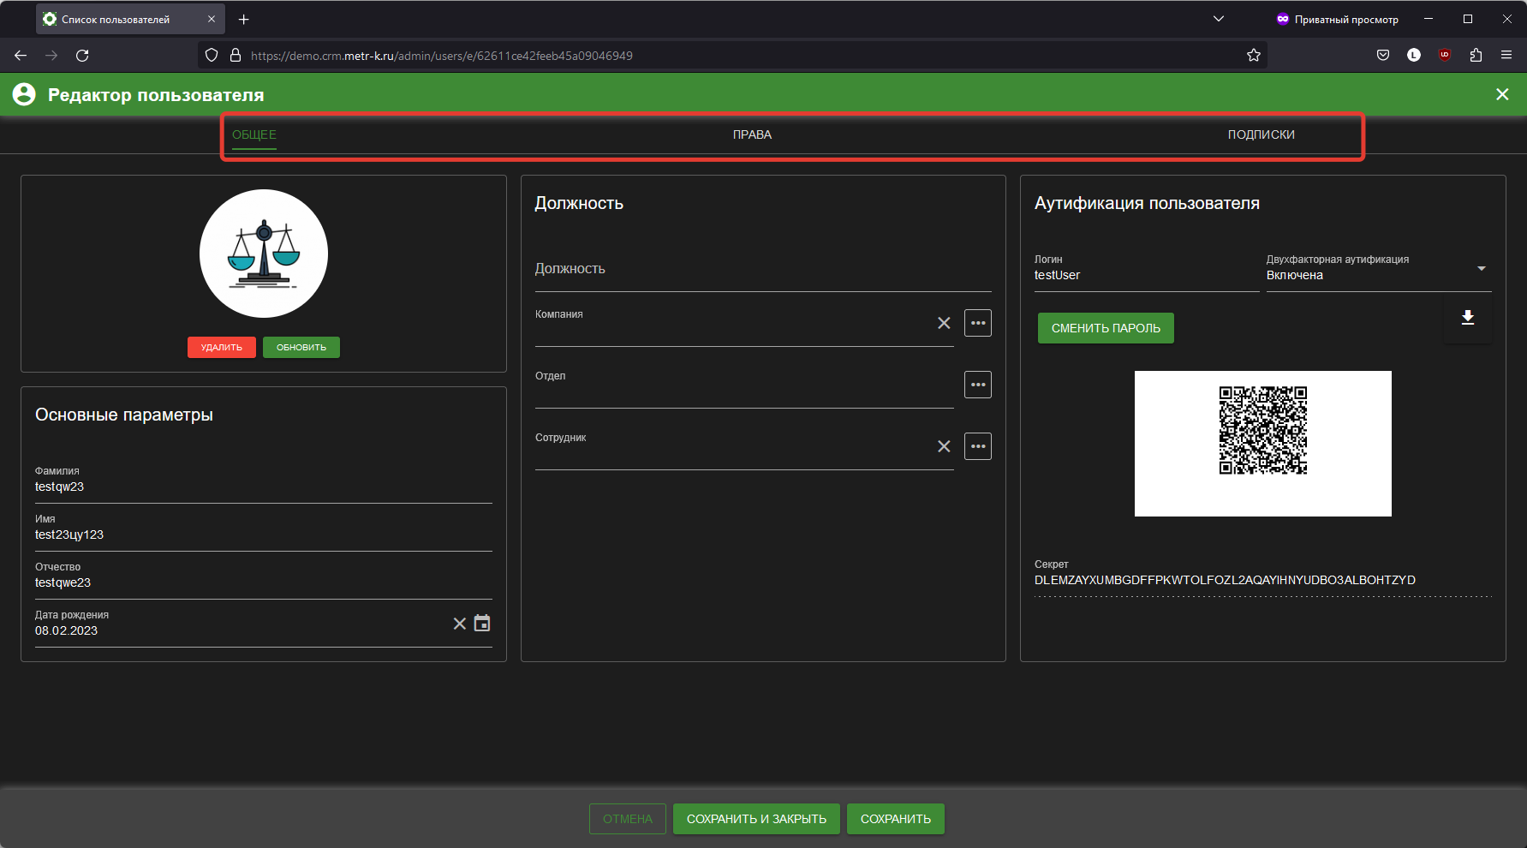This screenshot has height=848, width=1527.
Task: Switch to the ПОДПИСКИ tab
Action: (x=1262, y=134)
